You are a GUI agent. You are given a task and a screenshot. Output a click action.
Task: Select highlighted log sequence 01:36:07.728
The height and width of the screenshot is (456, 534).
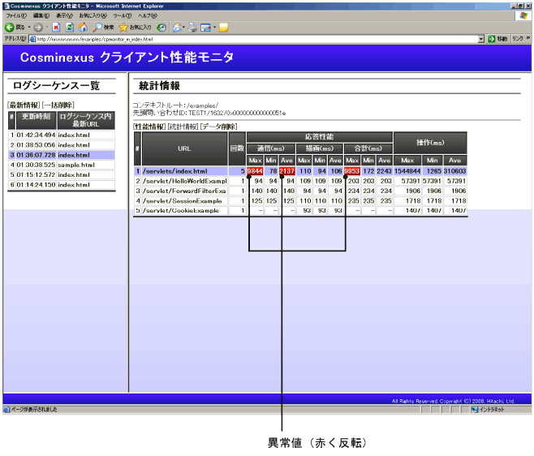pyautogui.click(x=62, y=155)
